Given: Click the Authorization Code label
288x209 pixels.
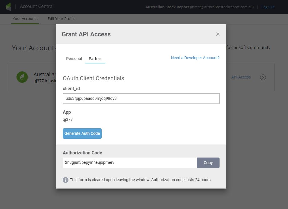Looking at the screenshot, I should [x=82, y=153].
